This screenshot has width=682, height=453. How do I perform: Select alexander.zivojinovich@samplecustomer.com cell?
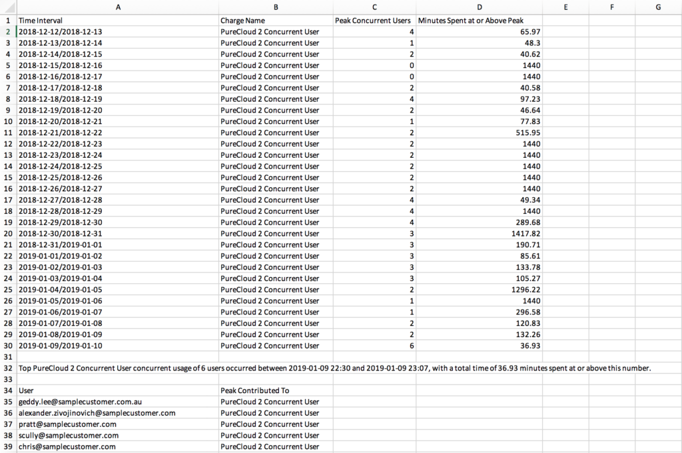(x=118, y=413)
